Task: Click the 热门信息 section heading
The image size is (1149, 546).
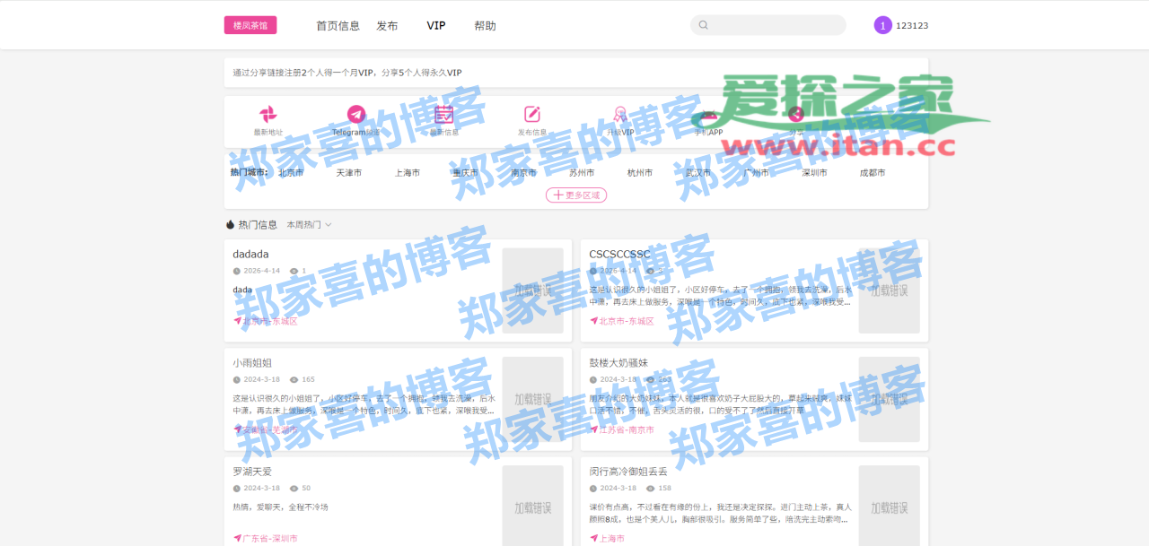Action: click(258, 225)
